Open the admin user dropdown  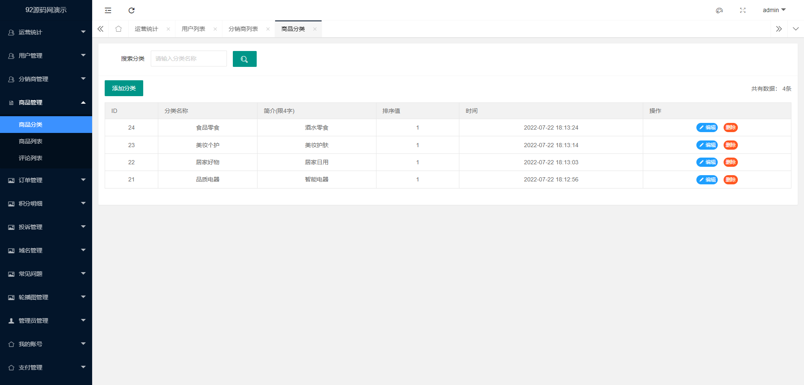(x=774, y=10)
